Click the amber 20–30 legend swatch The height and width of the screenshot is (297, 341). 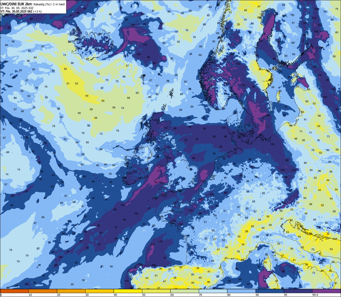pyautogui.click(x=71, y=291)
